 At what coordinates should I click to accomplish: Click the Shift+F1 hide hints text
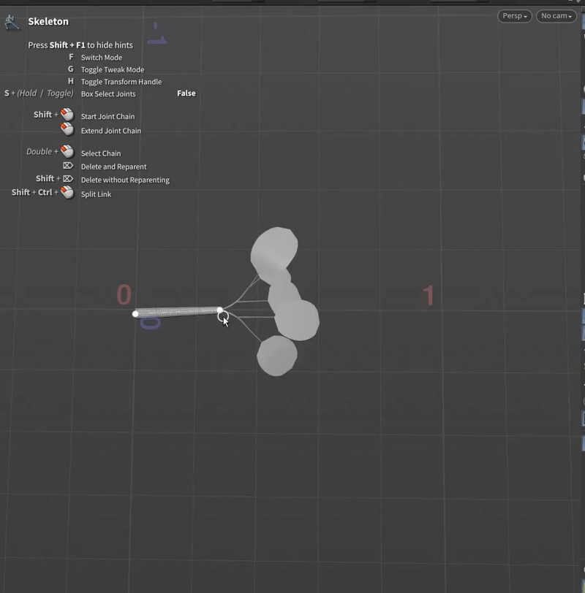pos(83,45)
